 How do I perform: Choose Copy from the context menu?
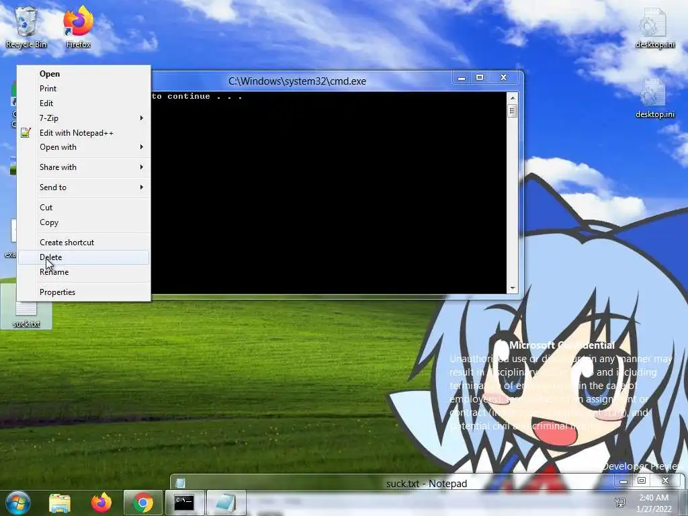point(84,222)
